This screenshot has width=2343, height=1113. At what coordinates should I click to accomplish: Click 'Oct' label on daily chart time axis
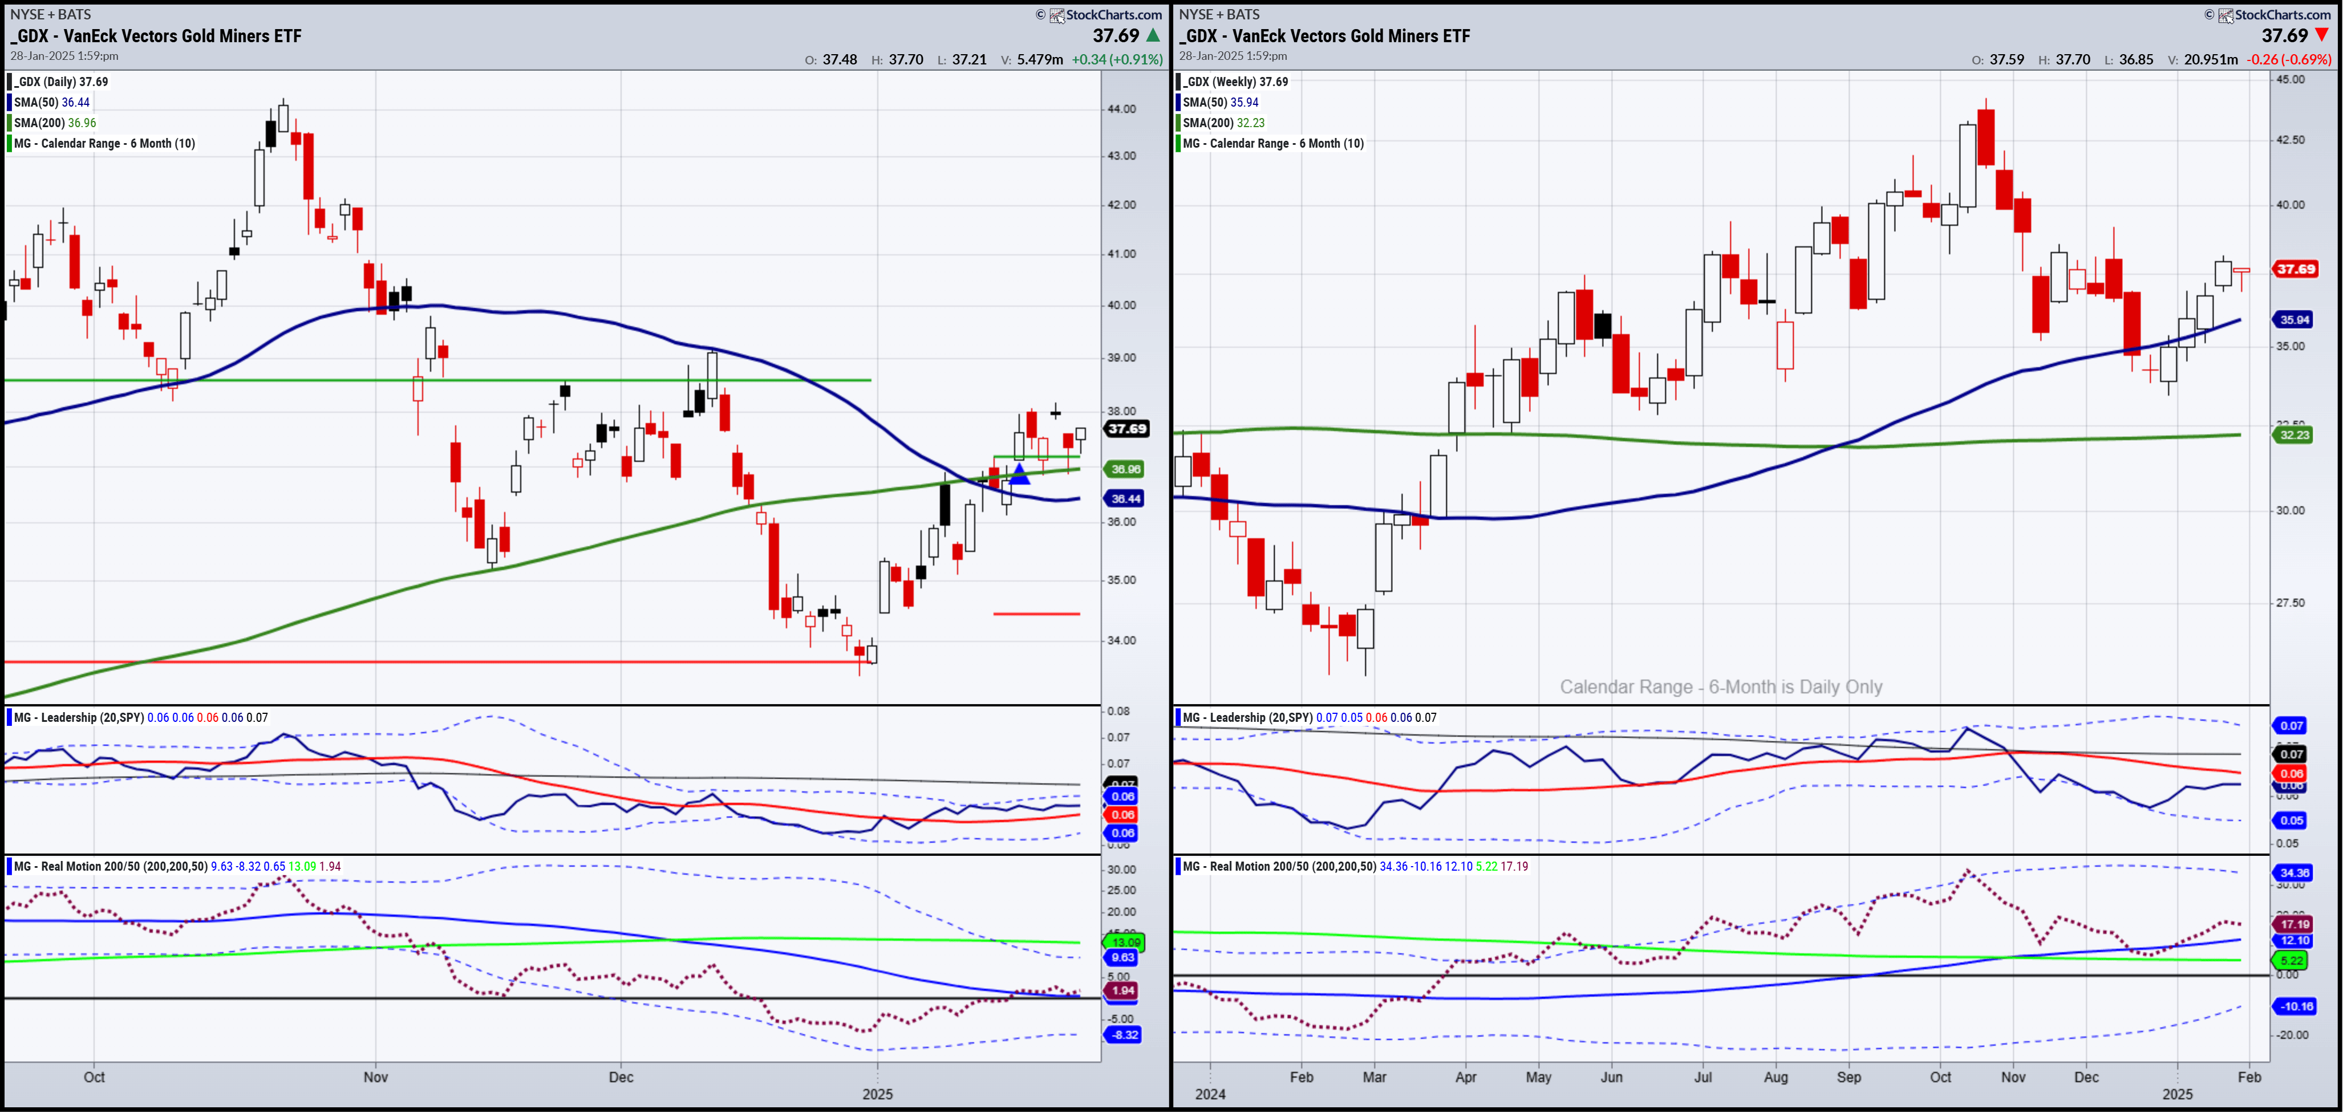coord(95,1078)
